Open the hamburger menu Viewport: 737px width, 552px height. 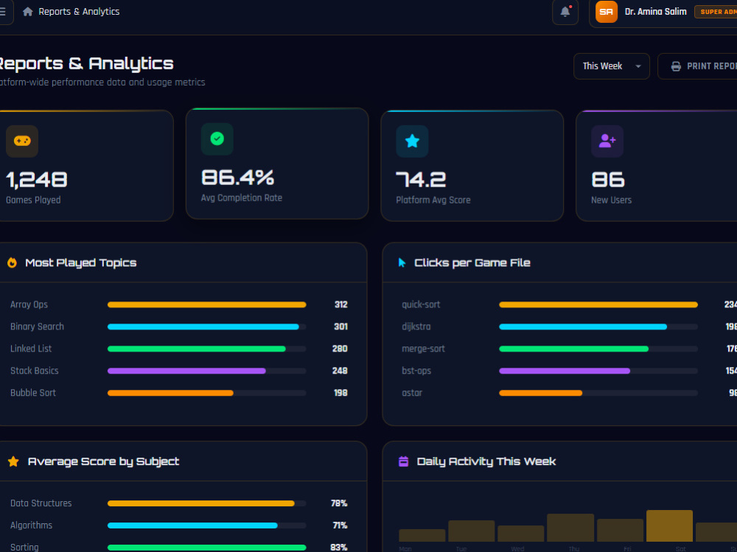coord(3,12)
